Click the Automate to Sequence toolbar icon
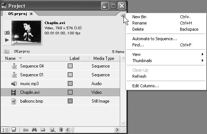Image resolution: width=207 pixels, height=134 pixels. click(x=26, y=130)
